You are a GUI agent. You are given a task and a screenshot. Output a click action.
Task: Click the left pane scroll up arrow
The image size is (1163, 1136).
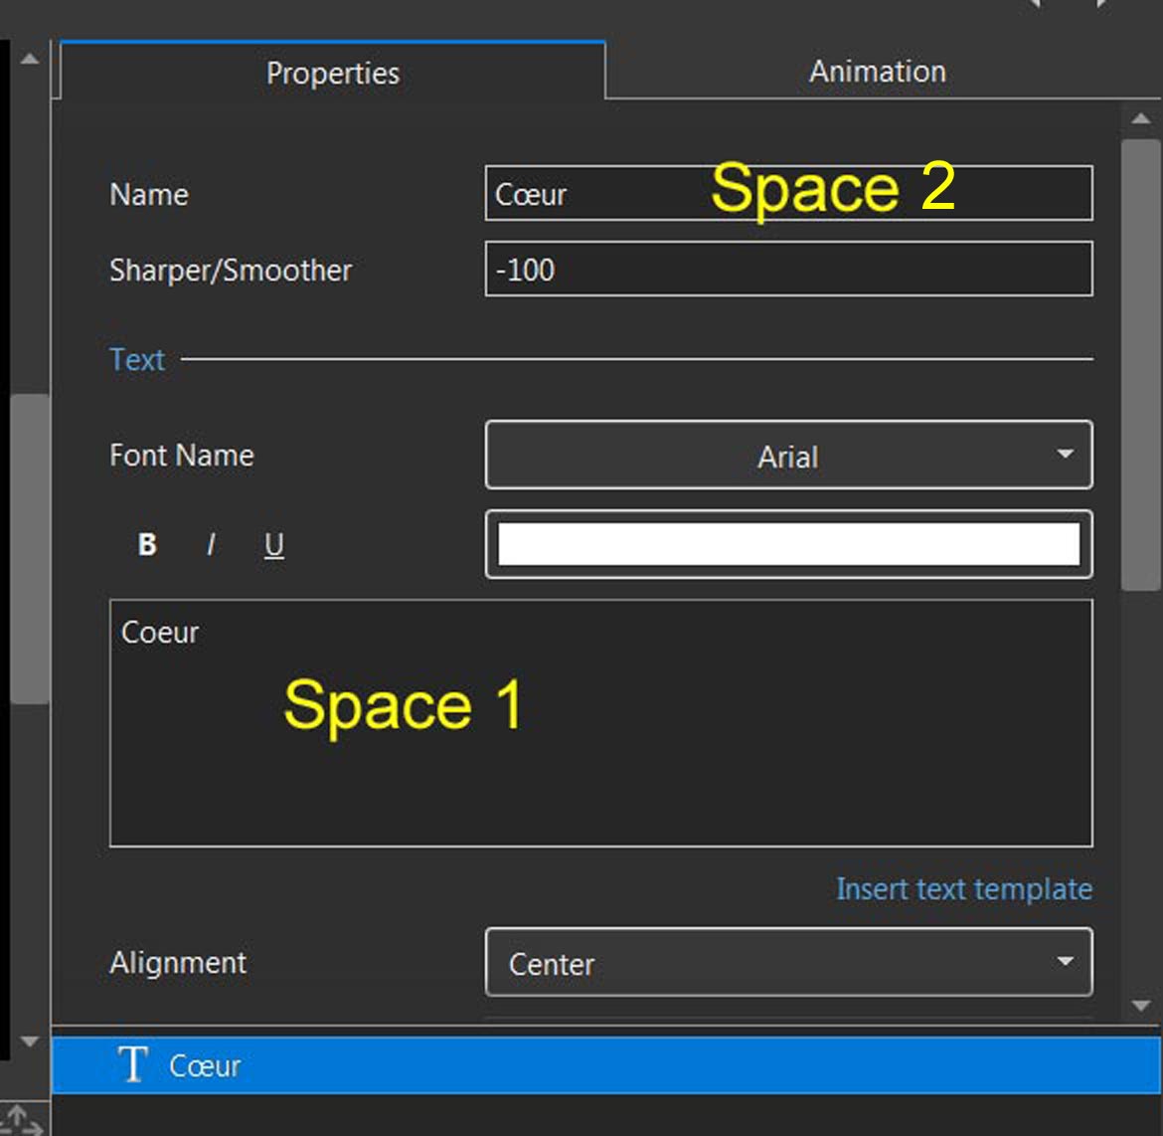coord(30,59)
